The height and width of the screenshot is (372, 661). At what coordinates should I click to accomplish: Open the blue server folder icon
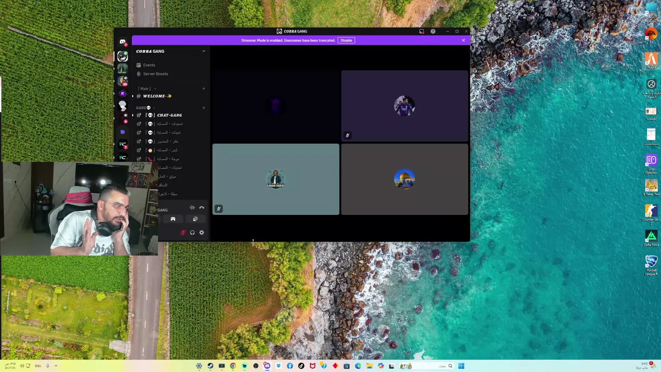point(122,132)
